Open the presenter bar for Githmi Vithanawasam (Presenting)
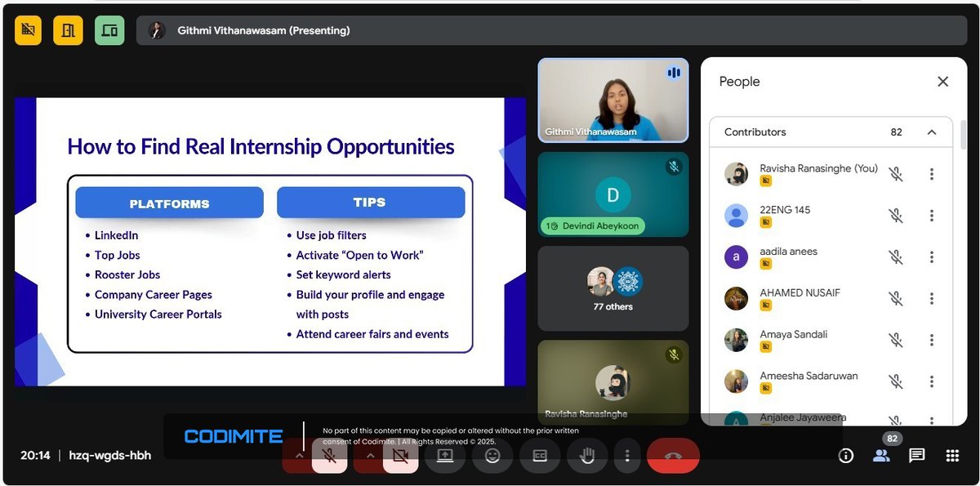 click(x=551, y=30)
